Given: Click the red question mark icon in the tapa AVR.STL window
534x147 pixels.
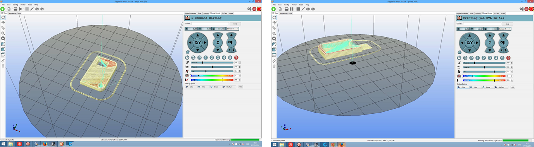Looking at the screenshot, I should pos(236,58).
